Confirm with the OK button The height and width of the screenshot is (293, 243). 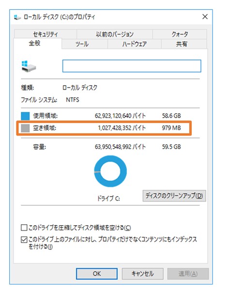pyautogui.click(x=97, y=274)
